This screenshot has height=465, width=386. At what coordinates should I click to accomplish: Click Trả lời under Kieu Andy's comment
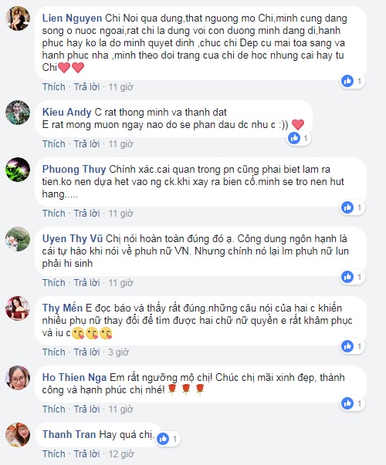tap(86, 144)
